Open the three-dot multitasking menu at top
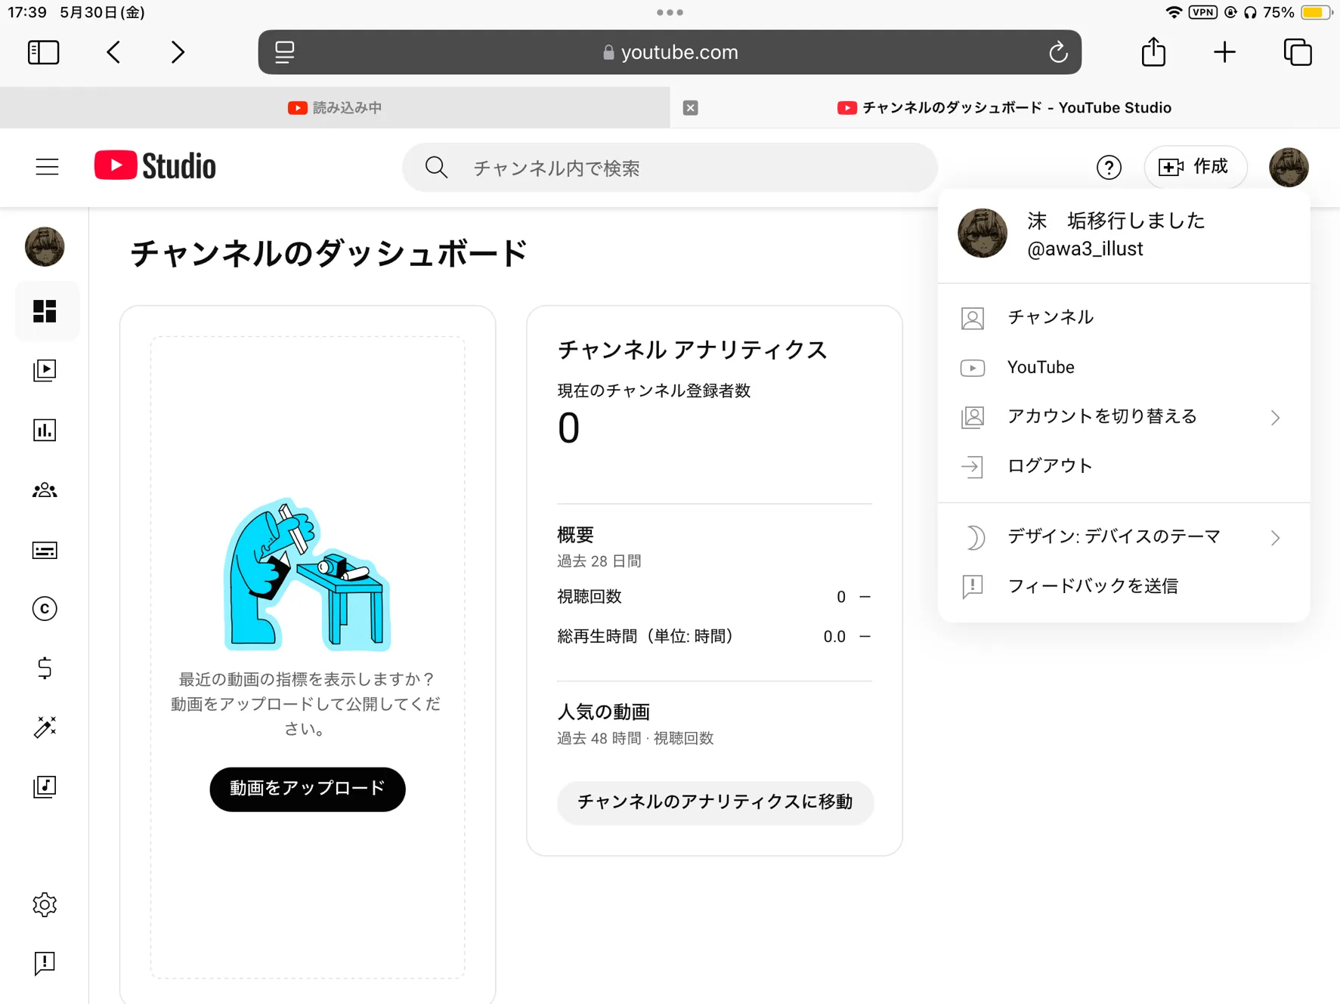The width and height of the screenshot is (1340, 1004). point(670,12)
